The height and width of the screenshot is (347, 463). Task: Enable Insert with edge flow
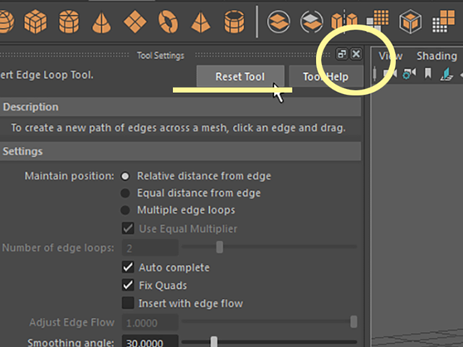pyautogui.click(x=128, y=303)
